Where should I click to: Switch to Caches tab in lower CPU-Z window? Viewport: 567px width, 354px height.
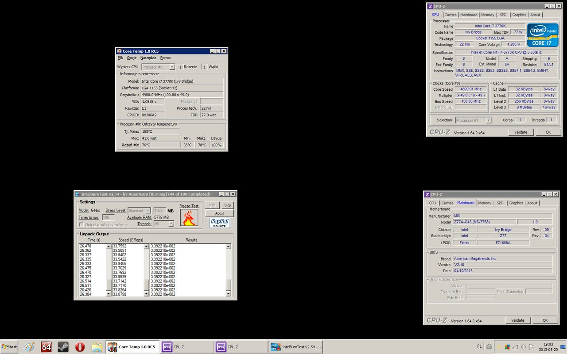click(447, 203)
